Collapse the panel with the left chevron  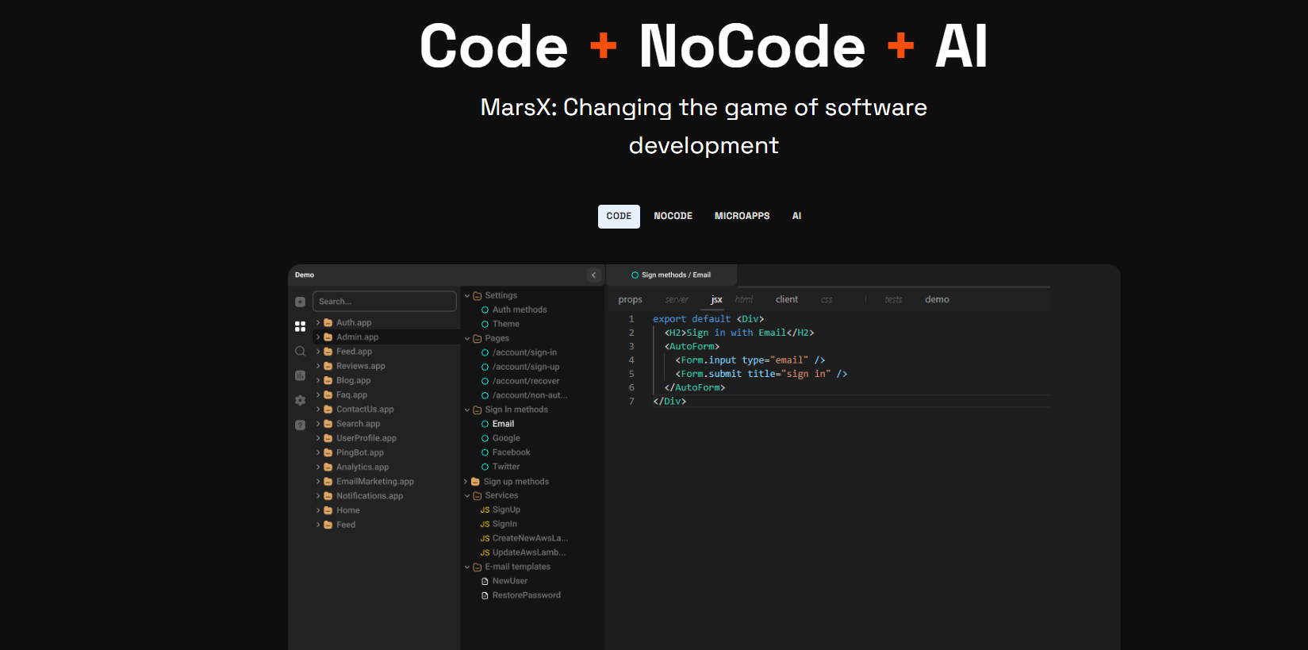(594, 275)
